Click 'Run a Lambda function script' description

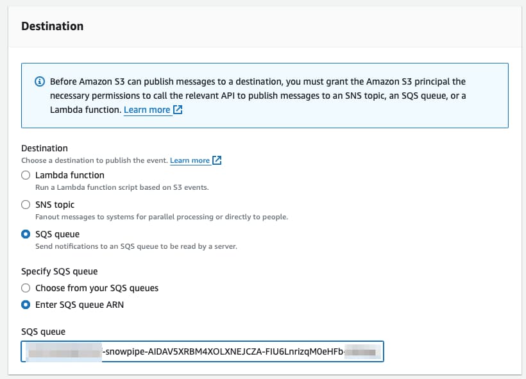pos(122,187)
